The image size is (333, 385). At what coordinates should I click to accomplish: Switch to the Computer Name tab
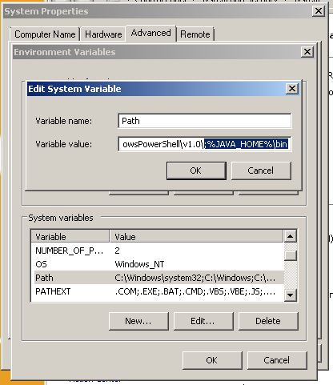[x=45, y=34]
